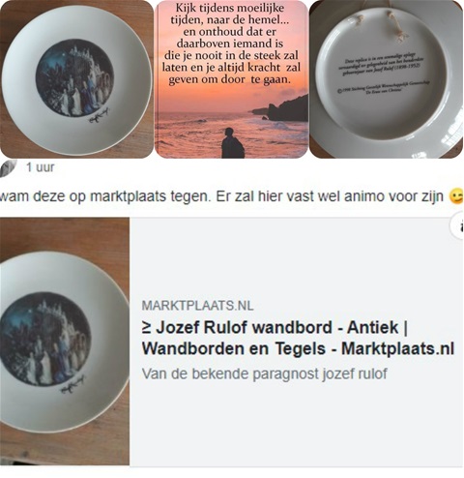Click the signature on top-left plate photo
Image resolution: width=464 pixels, height=478 pixels.
pos(99,115)
